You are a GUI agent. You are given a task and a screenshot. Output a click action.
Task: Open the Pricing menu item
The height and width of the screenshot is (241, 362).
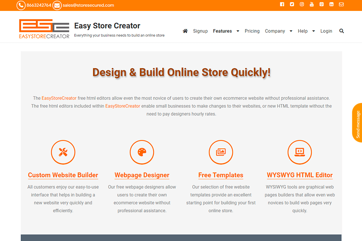tap(252, 31)
